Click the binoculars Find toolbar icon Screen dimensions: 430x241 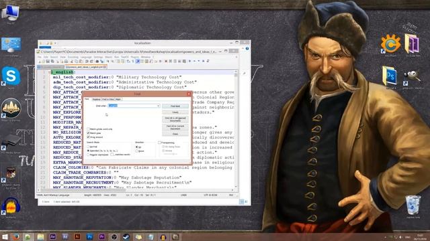tap(97, 61)
